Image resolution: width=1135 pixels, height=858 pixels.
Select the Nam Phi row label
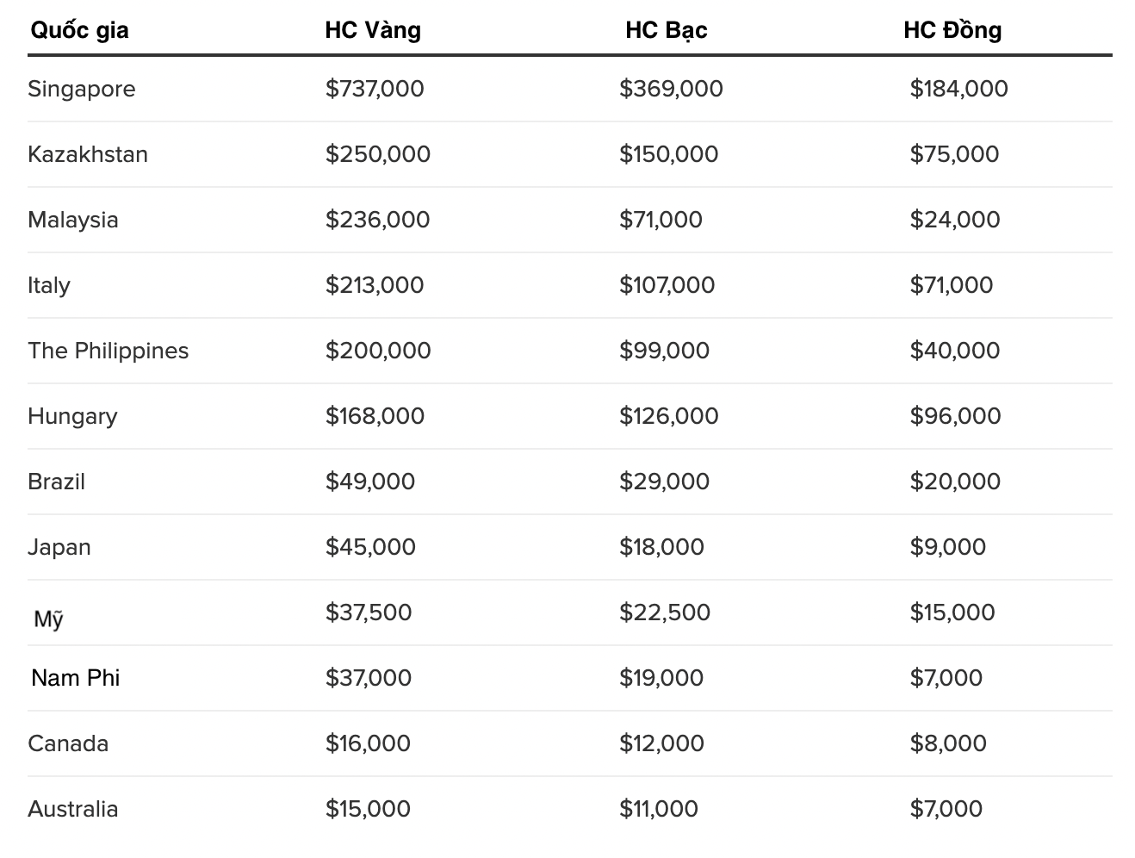point(75,678)
